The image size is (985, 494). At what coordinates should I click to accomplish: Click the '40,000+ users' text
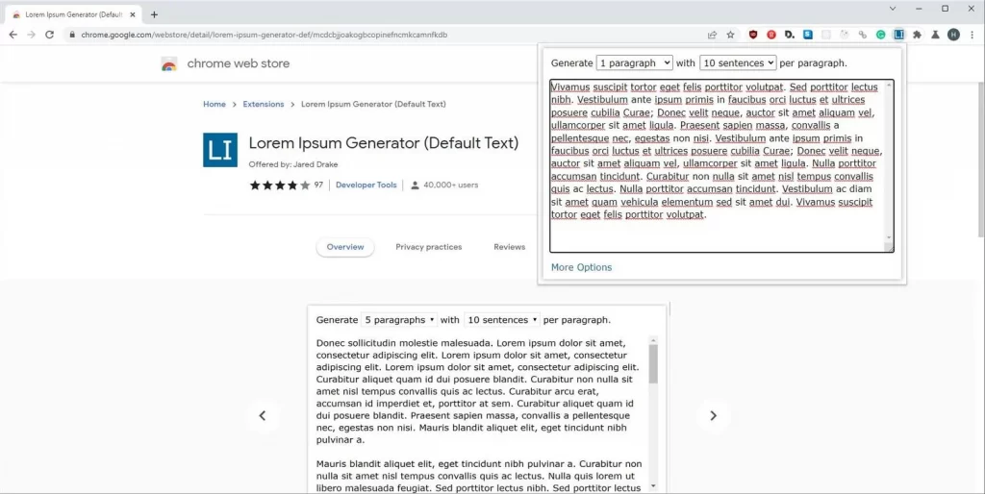[x=450, y=185]
